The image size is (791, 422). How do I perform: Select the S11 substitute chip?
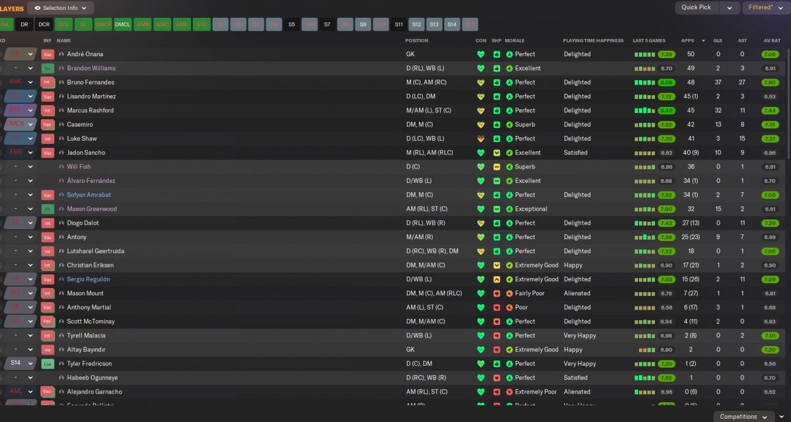point(399,25)
